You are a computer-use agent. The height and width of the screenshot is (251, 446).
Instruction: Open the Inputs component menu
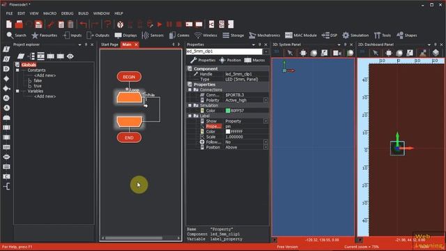click(x=72, y=36)
